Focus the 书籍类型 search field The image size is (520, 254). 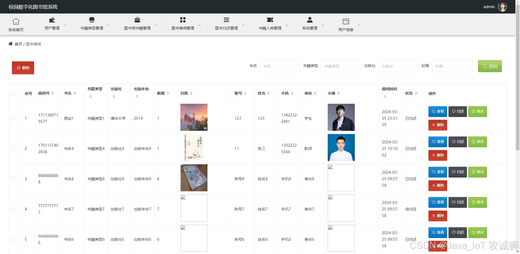[341, 66]
